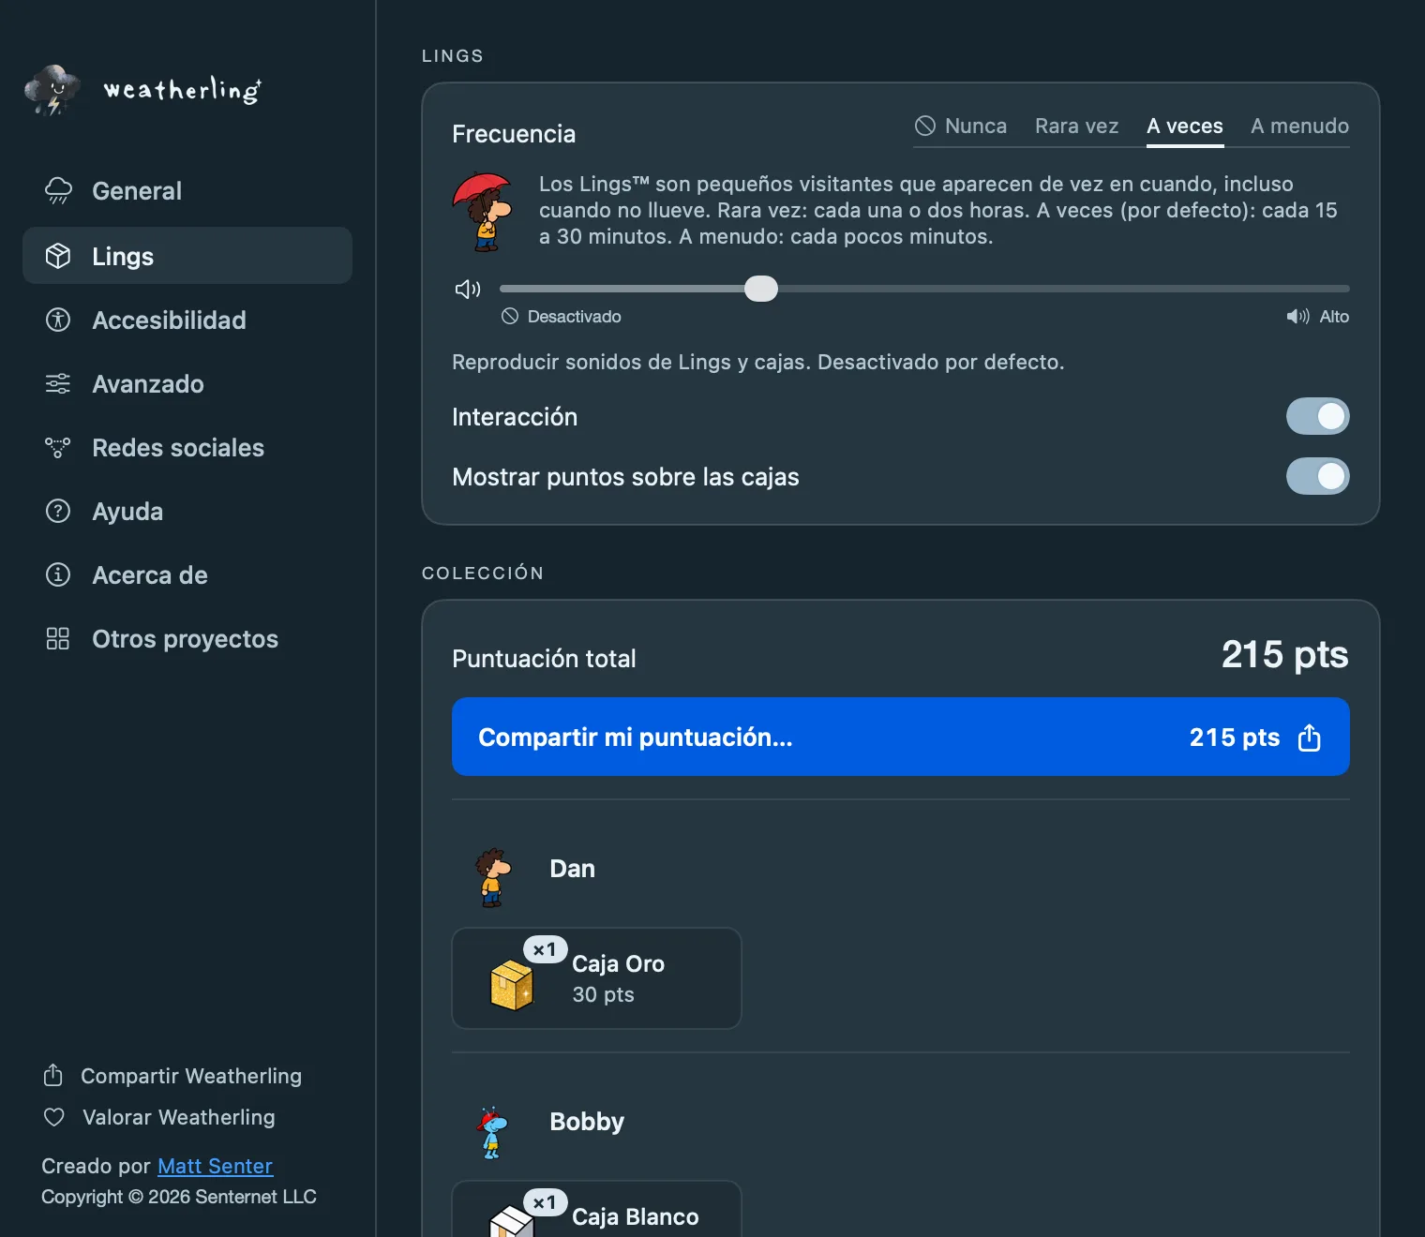Open Redes sociales section
The image size is (1425, 1237).
187,447
